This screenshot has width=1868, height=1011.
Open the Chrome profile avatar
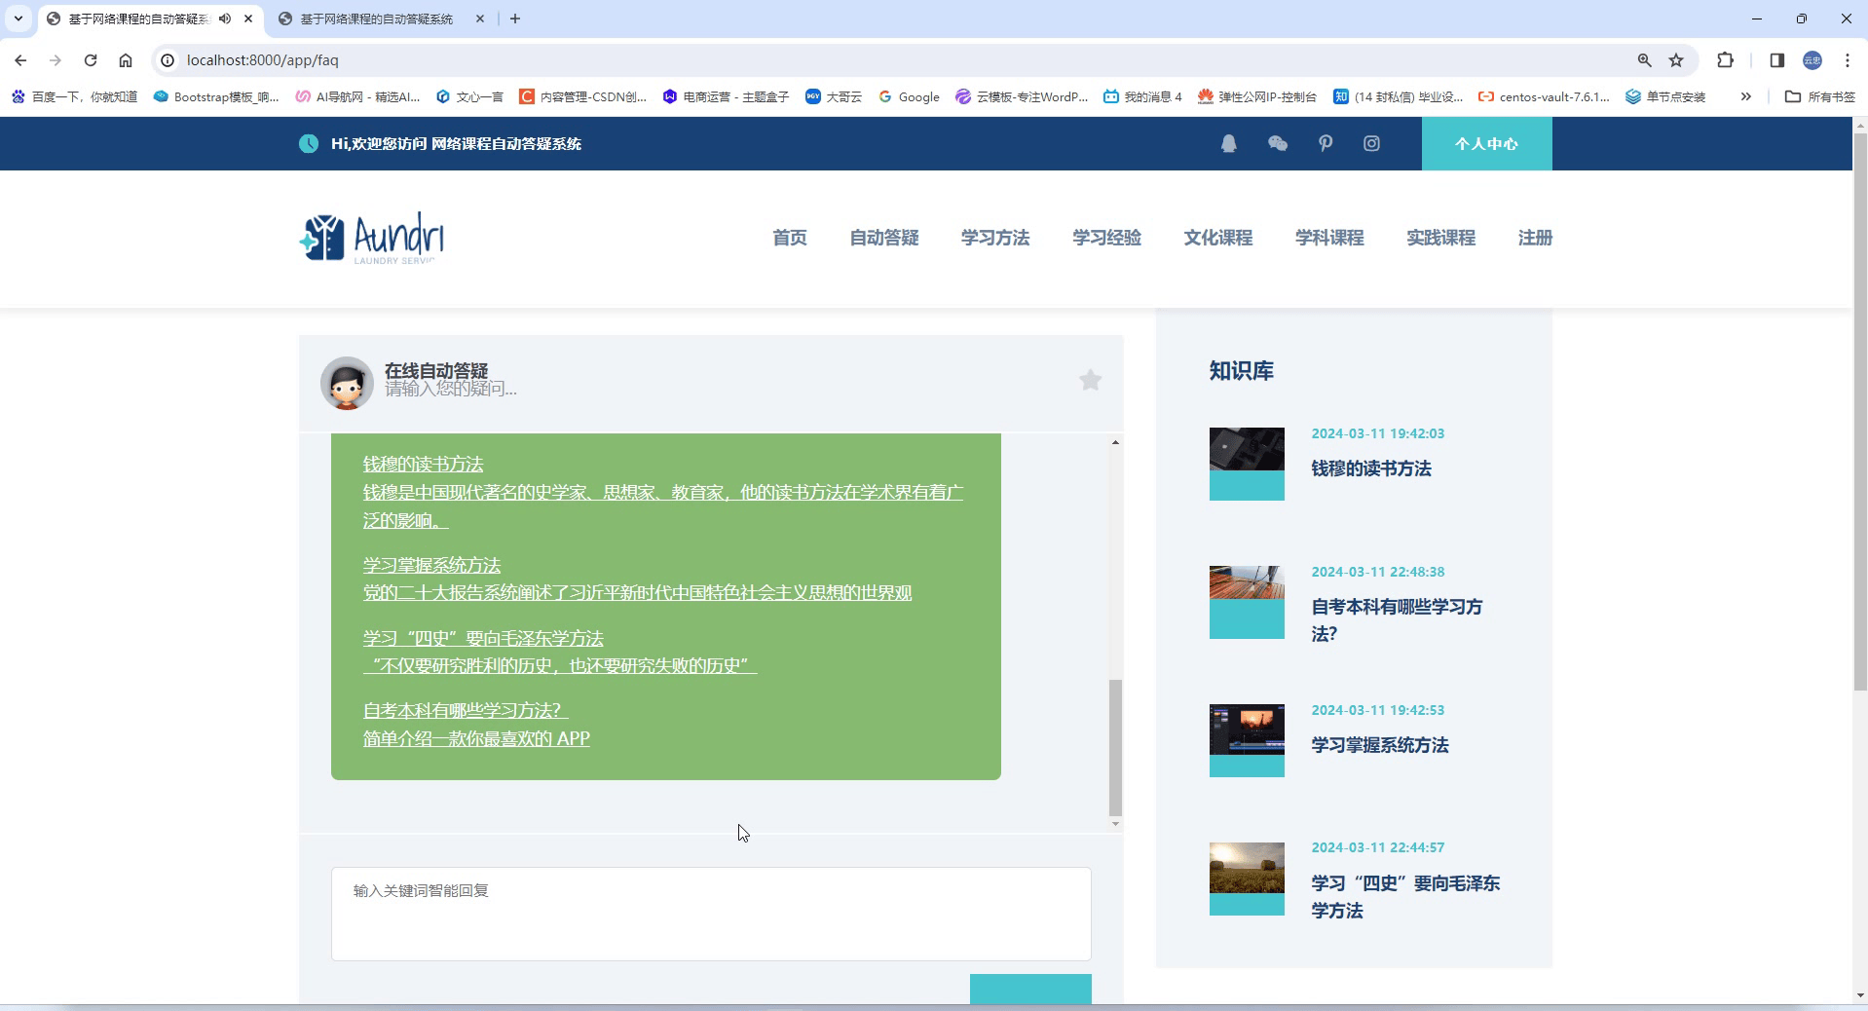tap(1812, 60)
